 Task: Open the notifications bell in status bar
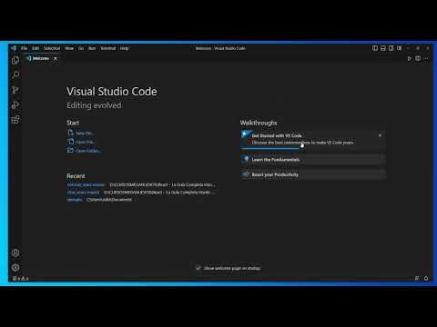[426, 278]
